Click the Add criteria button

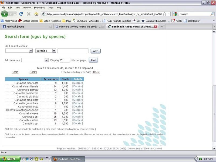tap(96, 51)
